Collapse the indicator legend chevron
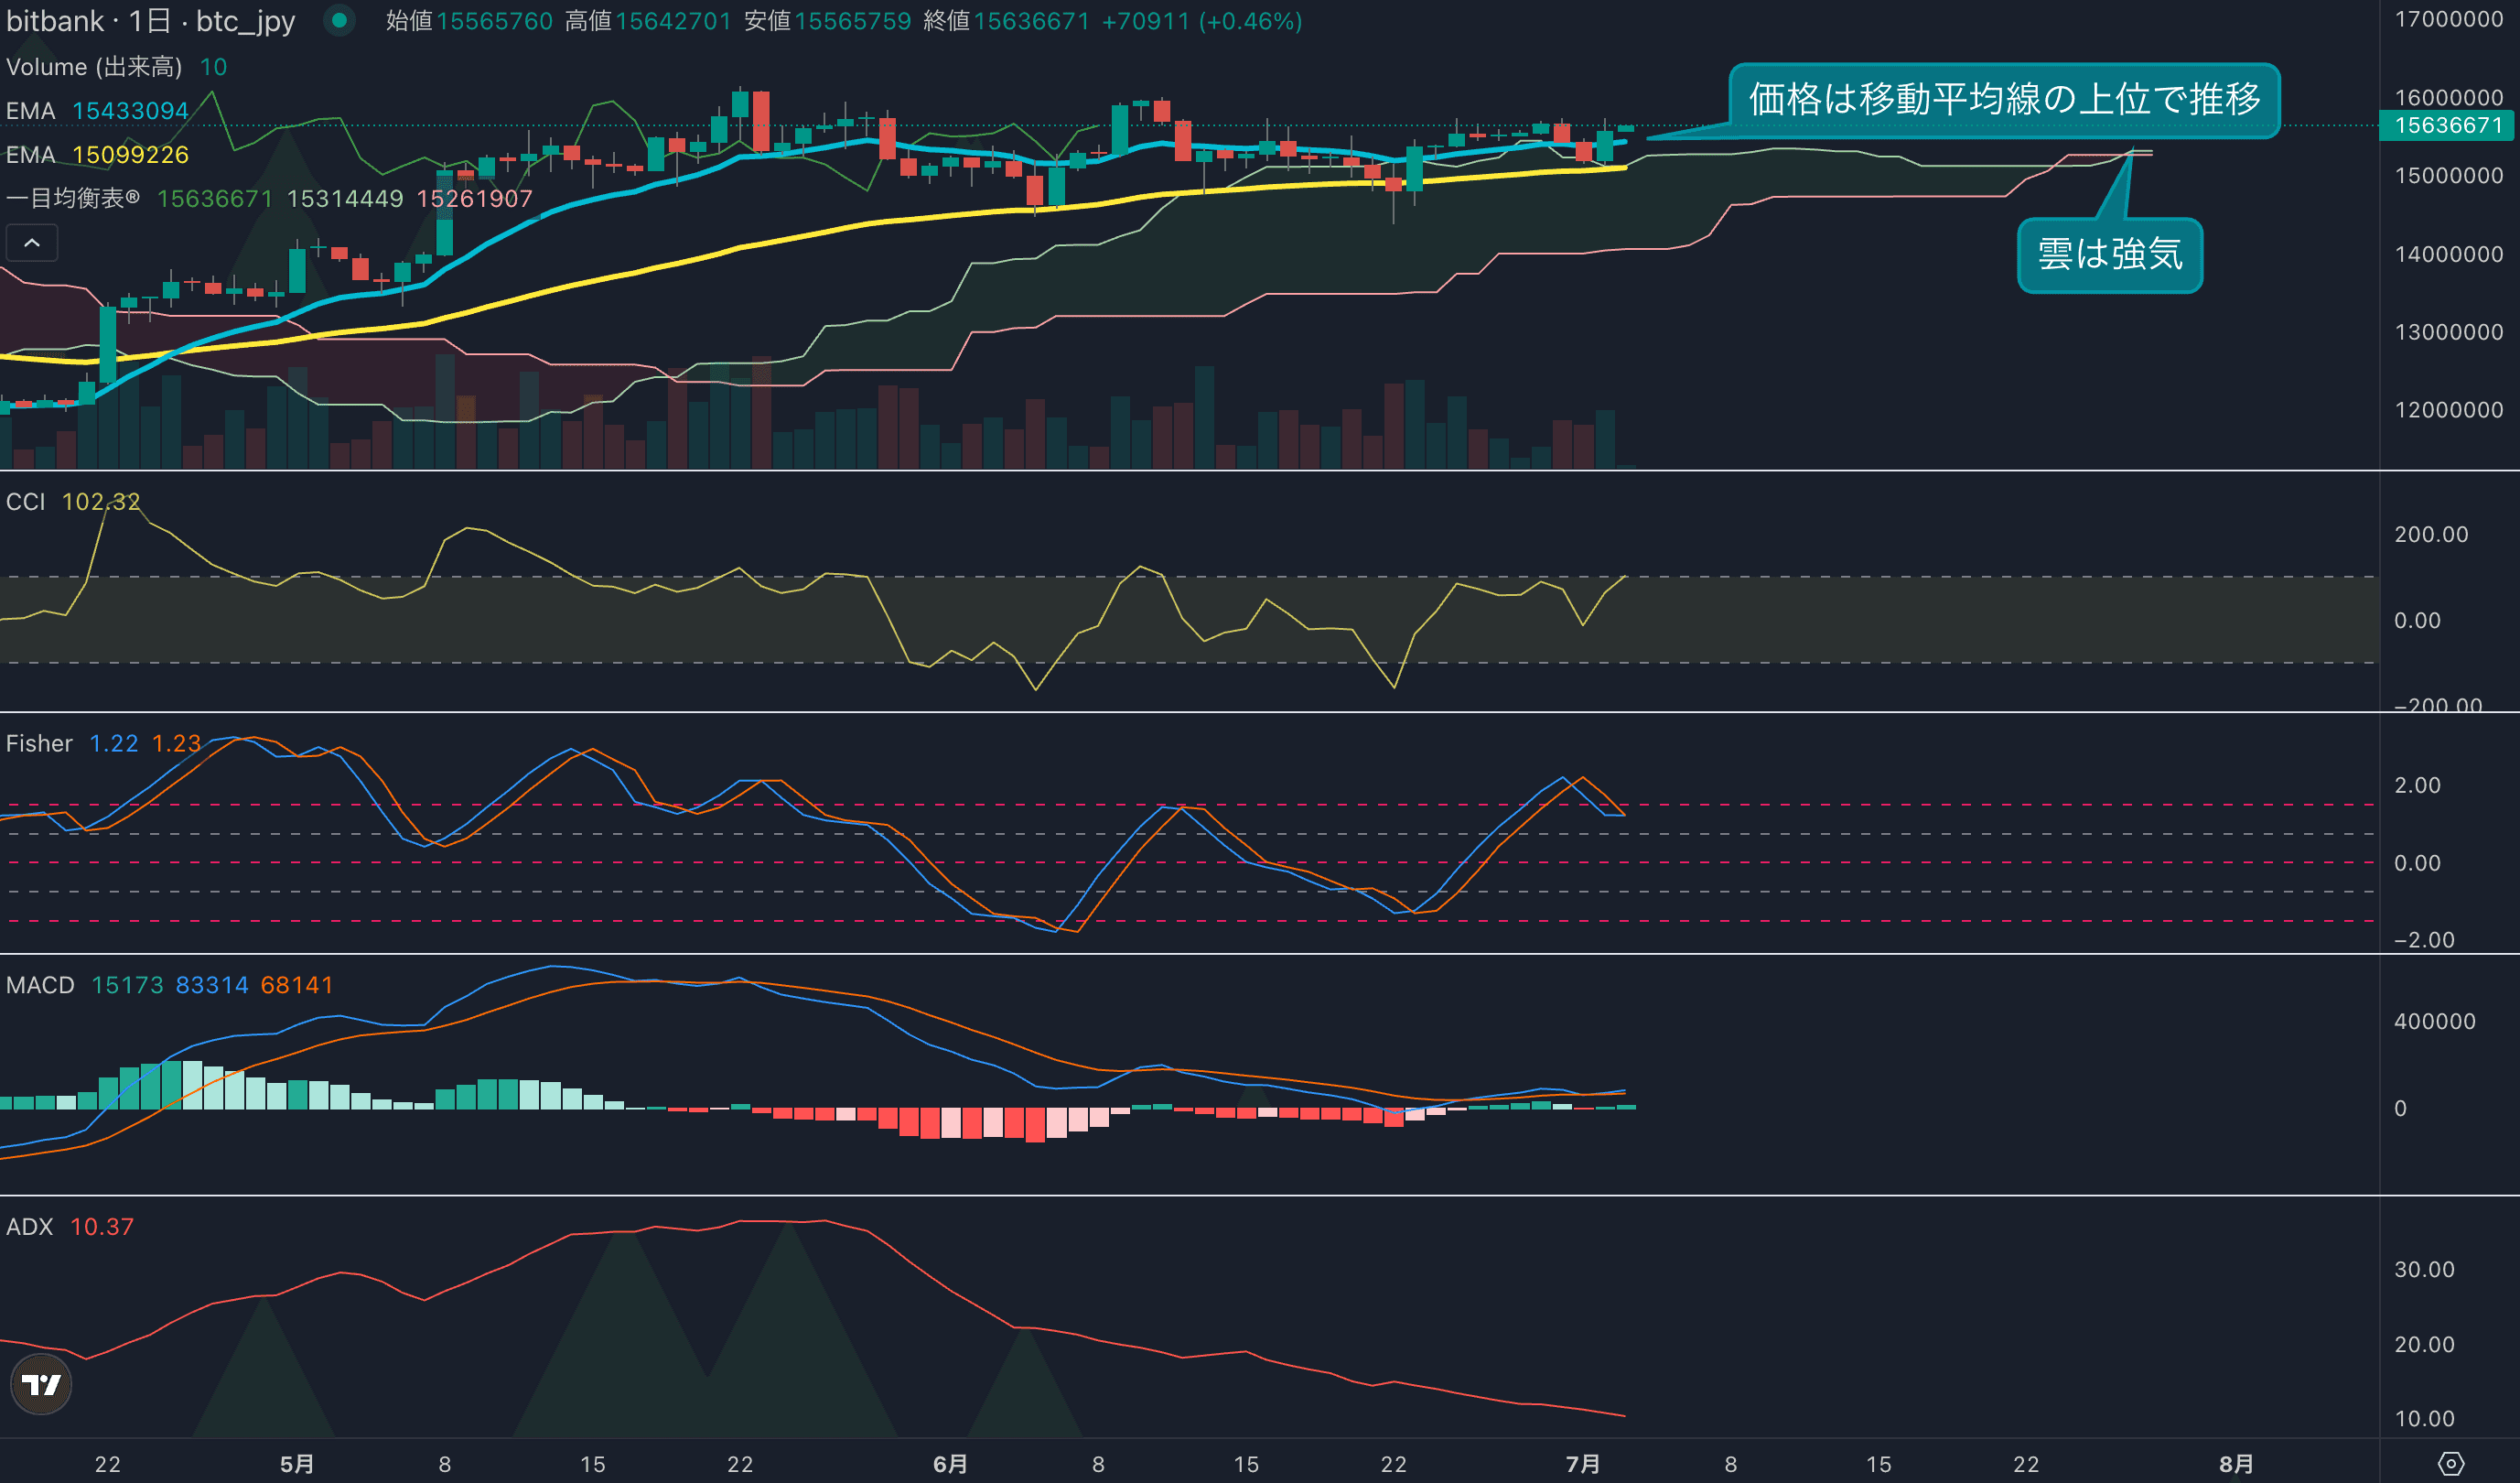This screenshot has height=1483, width=2520. (x=32, y=244)
